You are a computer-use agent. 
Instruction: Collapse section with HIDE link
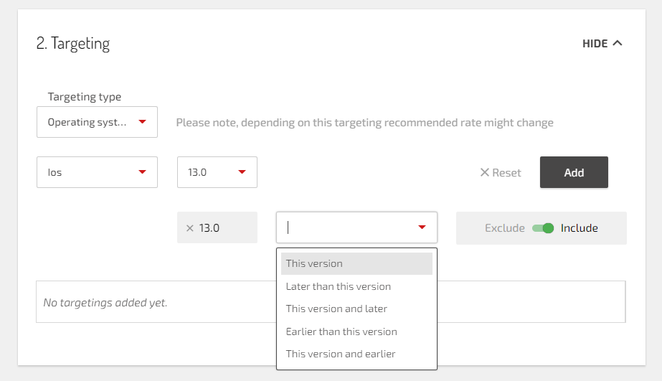595,44
